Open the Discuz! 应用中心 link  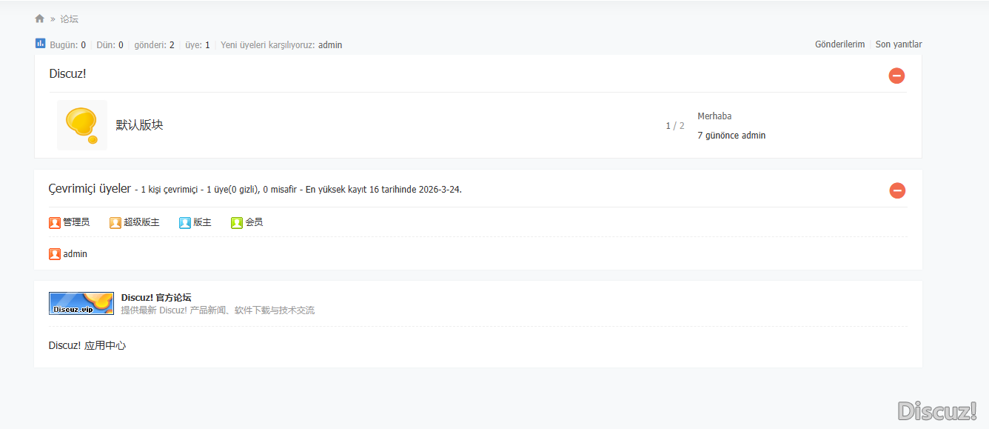tap(87, 345)
